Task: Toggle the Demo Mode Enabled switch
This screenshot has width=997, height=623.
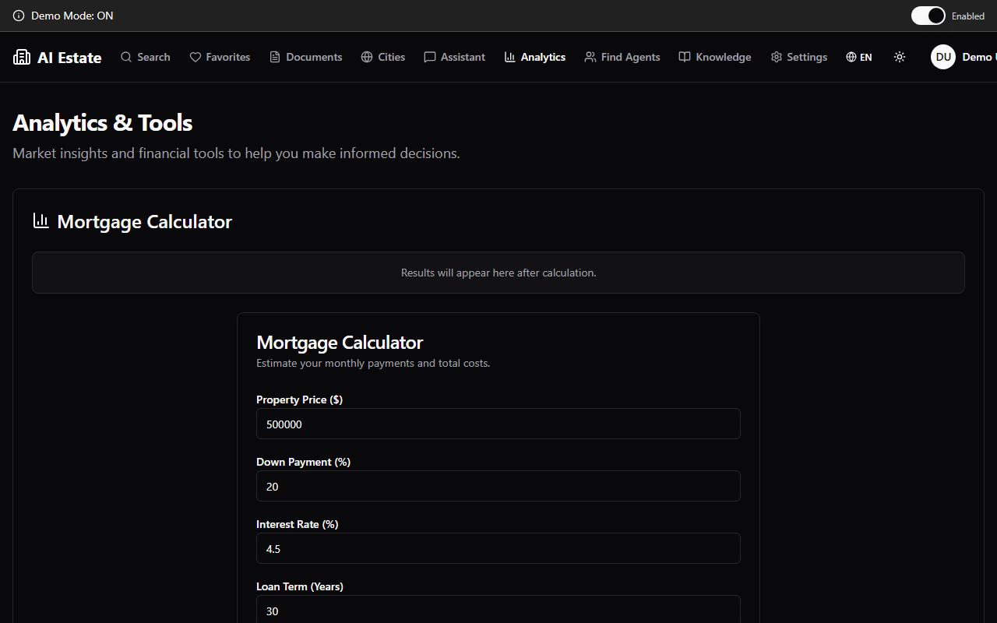Action: coord(928,16)
